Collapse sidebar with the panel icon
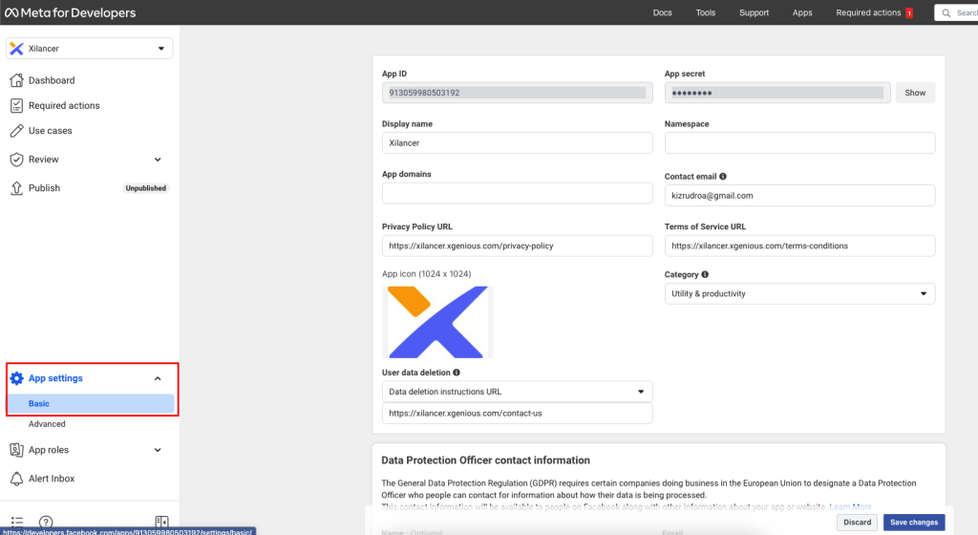The width and height of the screenshot is (978, 535). coord(161,522)
